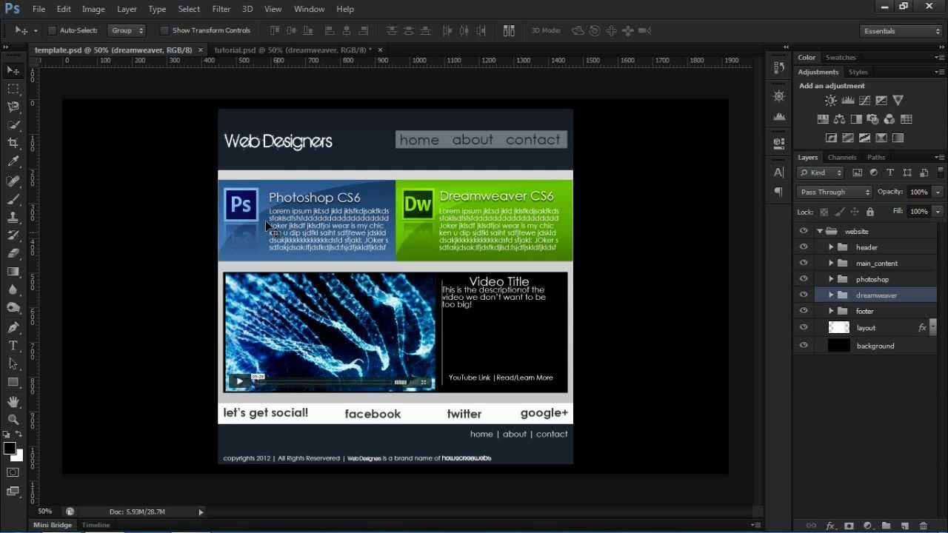The image size is (948, 533).
Task: Select the Rectangle shape tool
Action: click(x=13, y=382)
